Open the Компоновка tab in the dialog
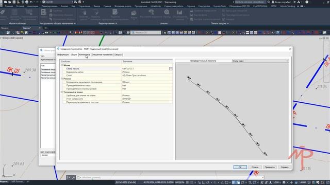 84,55
